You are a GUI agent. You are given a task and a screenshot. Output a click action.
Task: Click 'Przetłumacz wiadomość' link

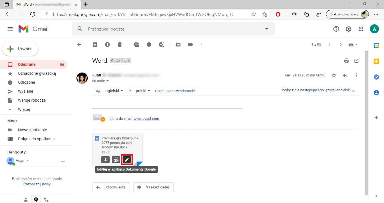[175, 91]
